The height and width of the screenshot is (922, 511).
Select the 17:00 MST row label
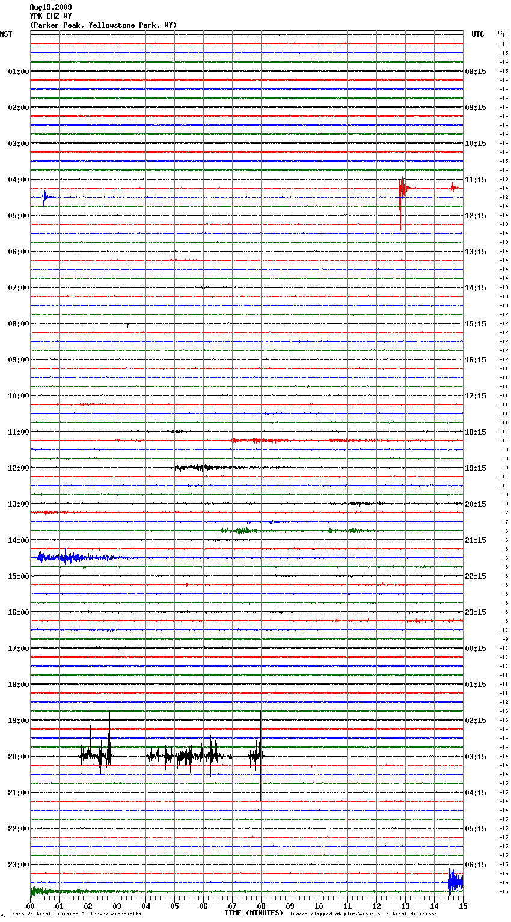(19, 649)
